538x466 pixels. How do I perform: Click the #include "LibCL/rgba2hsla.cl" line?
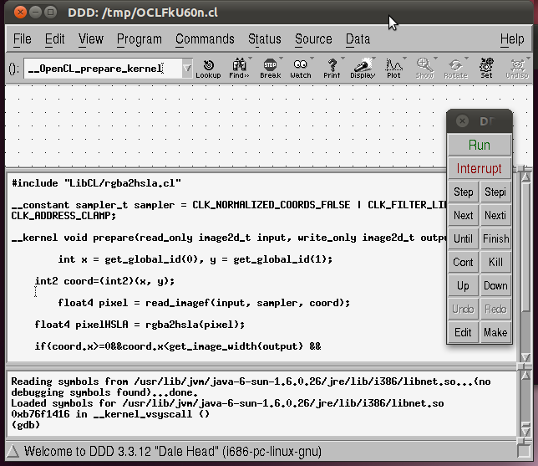click(96, 183)
